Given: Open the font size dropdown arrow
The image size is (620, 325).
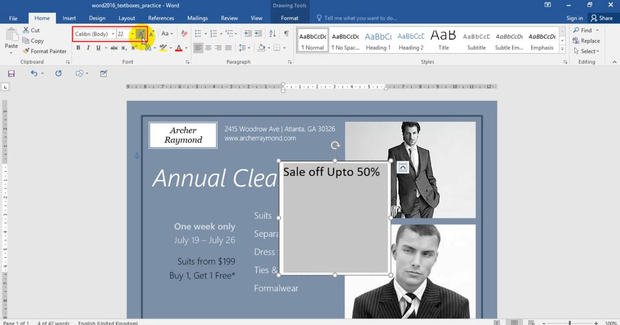Looking at the screenshot, I should click(132, 34).
